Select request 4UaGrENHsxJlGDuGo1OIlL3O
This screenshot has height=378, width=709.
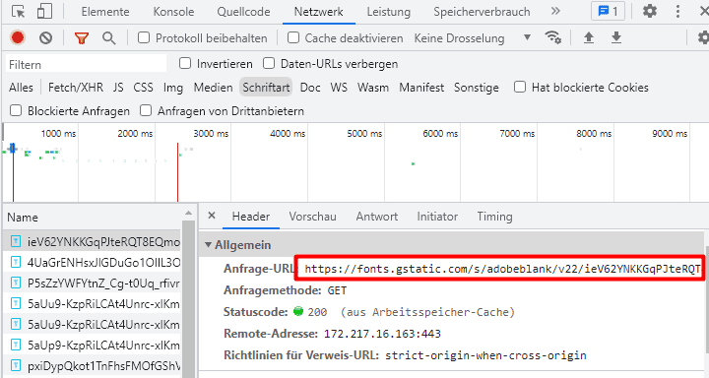[x=93, y=262]
